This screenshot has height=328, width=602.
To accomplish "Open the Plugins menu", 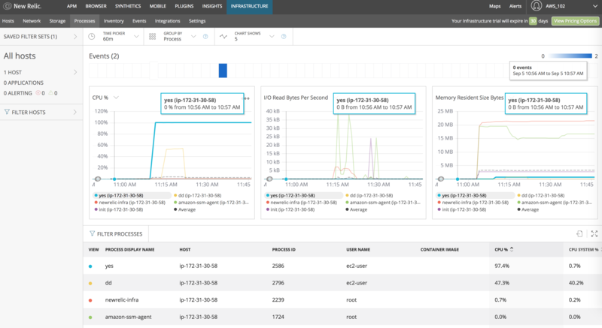I will [x=184, y=6].
